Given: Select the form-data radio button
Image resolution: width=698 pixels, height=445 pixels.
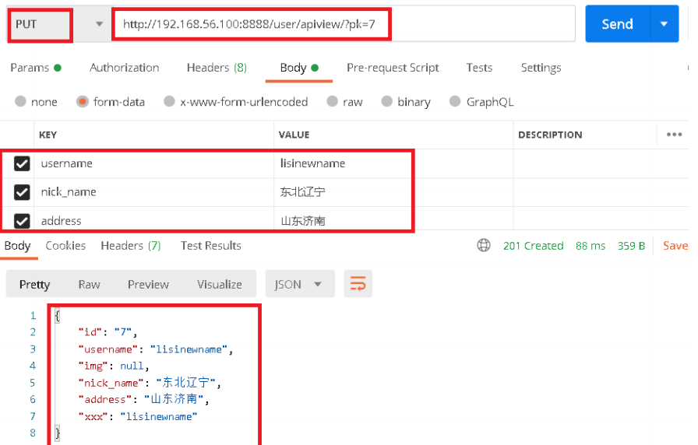Looking at the screenshot, I should [83, 102].
